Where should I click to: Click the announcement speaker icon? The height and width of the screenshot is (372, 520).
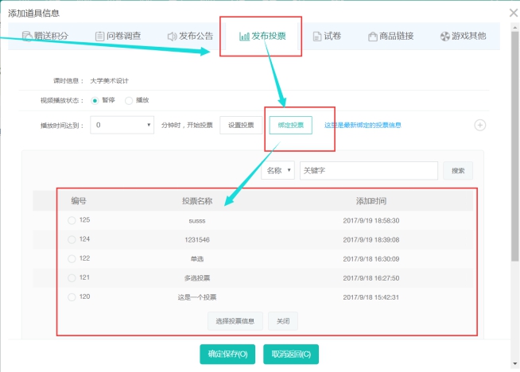[172, 36]
